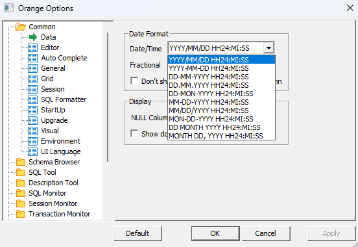Toggle the "Show do..." checkbox
358x247 pixels.
point(134,133)
